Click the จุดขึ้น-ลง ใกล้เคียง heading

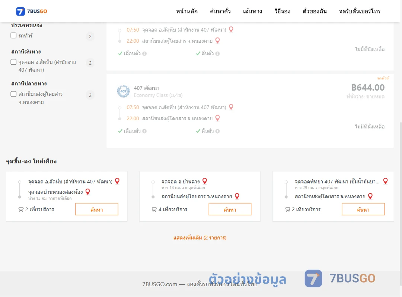point(31,161)
